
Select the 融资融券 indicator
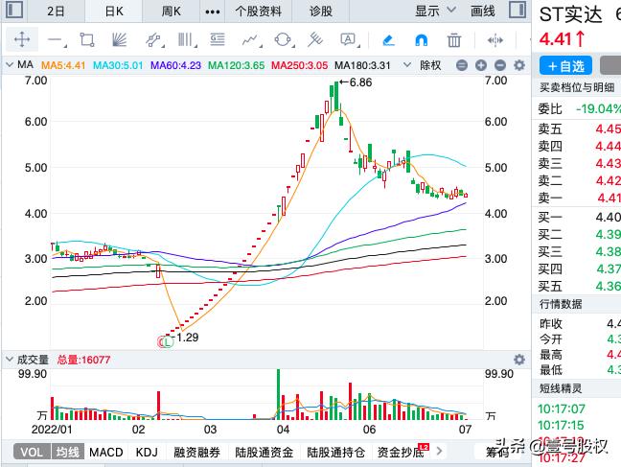pos(196,453)
